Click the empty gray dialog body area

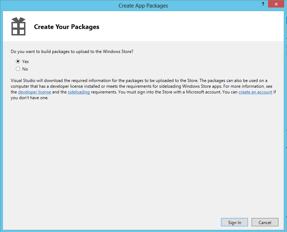[143, 157]
